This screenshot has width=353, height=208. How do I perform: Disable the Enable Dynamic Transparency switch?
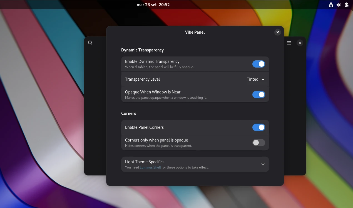pyautogui.click(x=258, y=64)
